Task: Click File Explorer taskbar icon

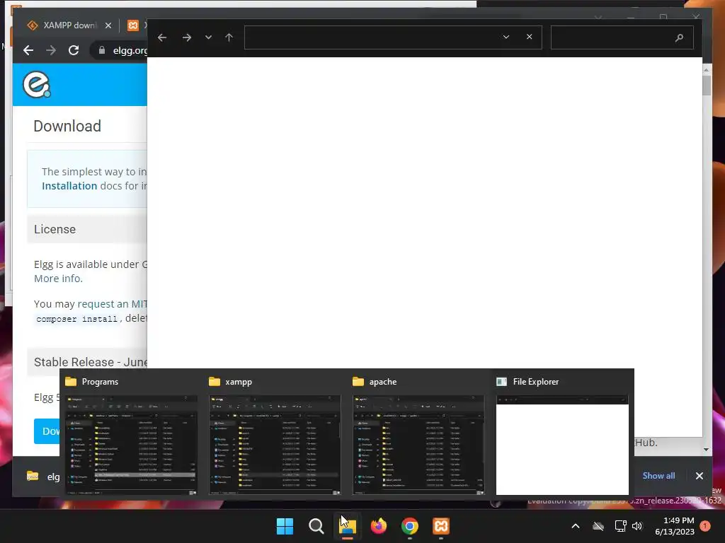Action: (x=347, y=526)
